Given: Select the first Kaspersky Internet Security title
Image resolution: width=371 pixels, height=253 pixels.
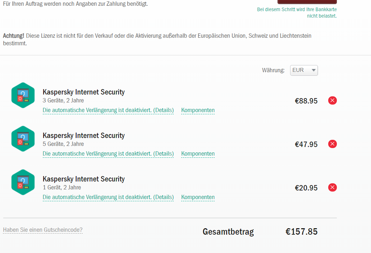Looking at the screenshot, I should [83, 92].
